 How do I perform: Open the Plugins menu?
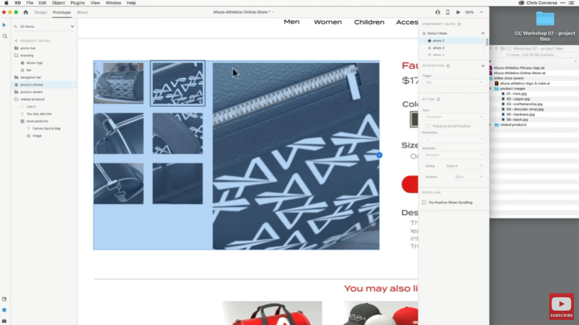pos(77,3)
